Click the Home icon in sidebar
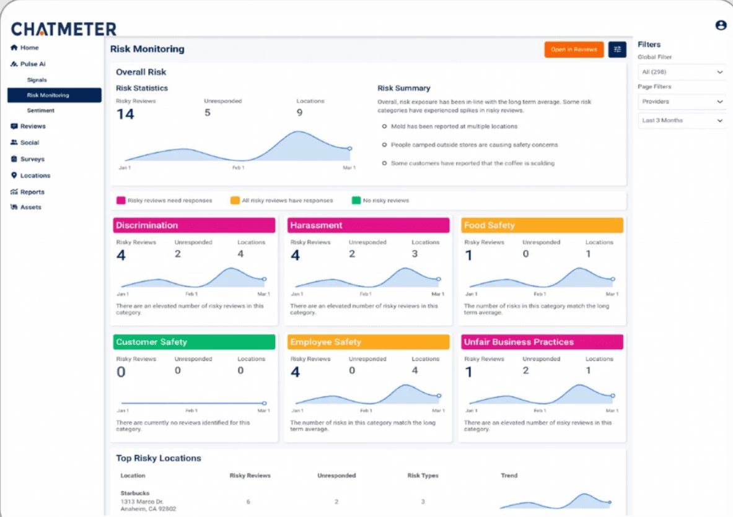Viewport: 733px width, 517px height. [14, 48]
